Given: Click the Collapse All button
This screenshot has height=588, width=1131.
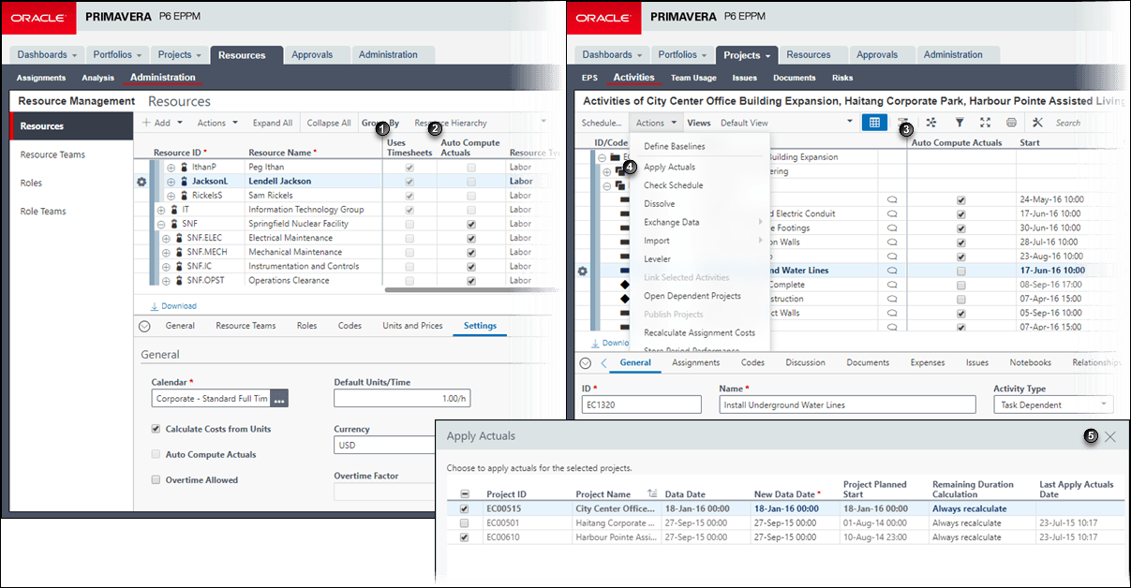Looking at the screenshot, I should [329, 123].
